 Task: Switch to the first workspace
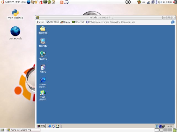click(157, 130)
